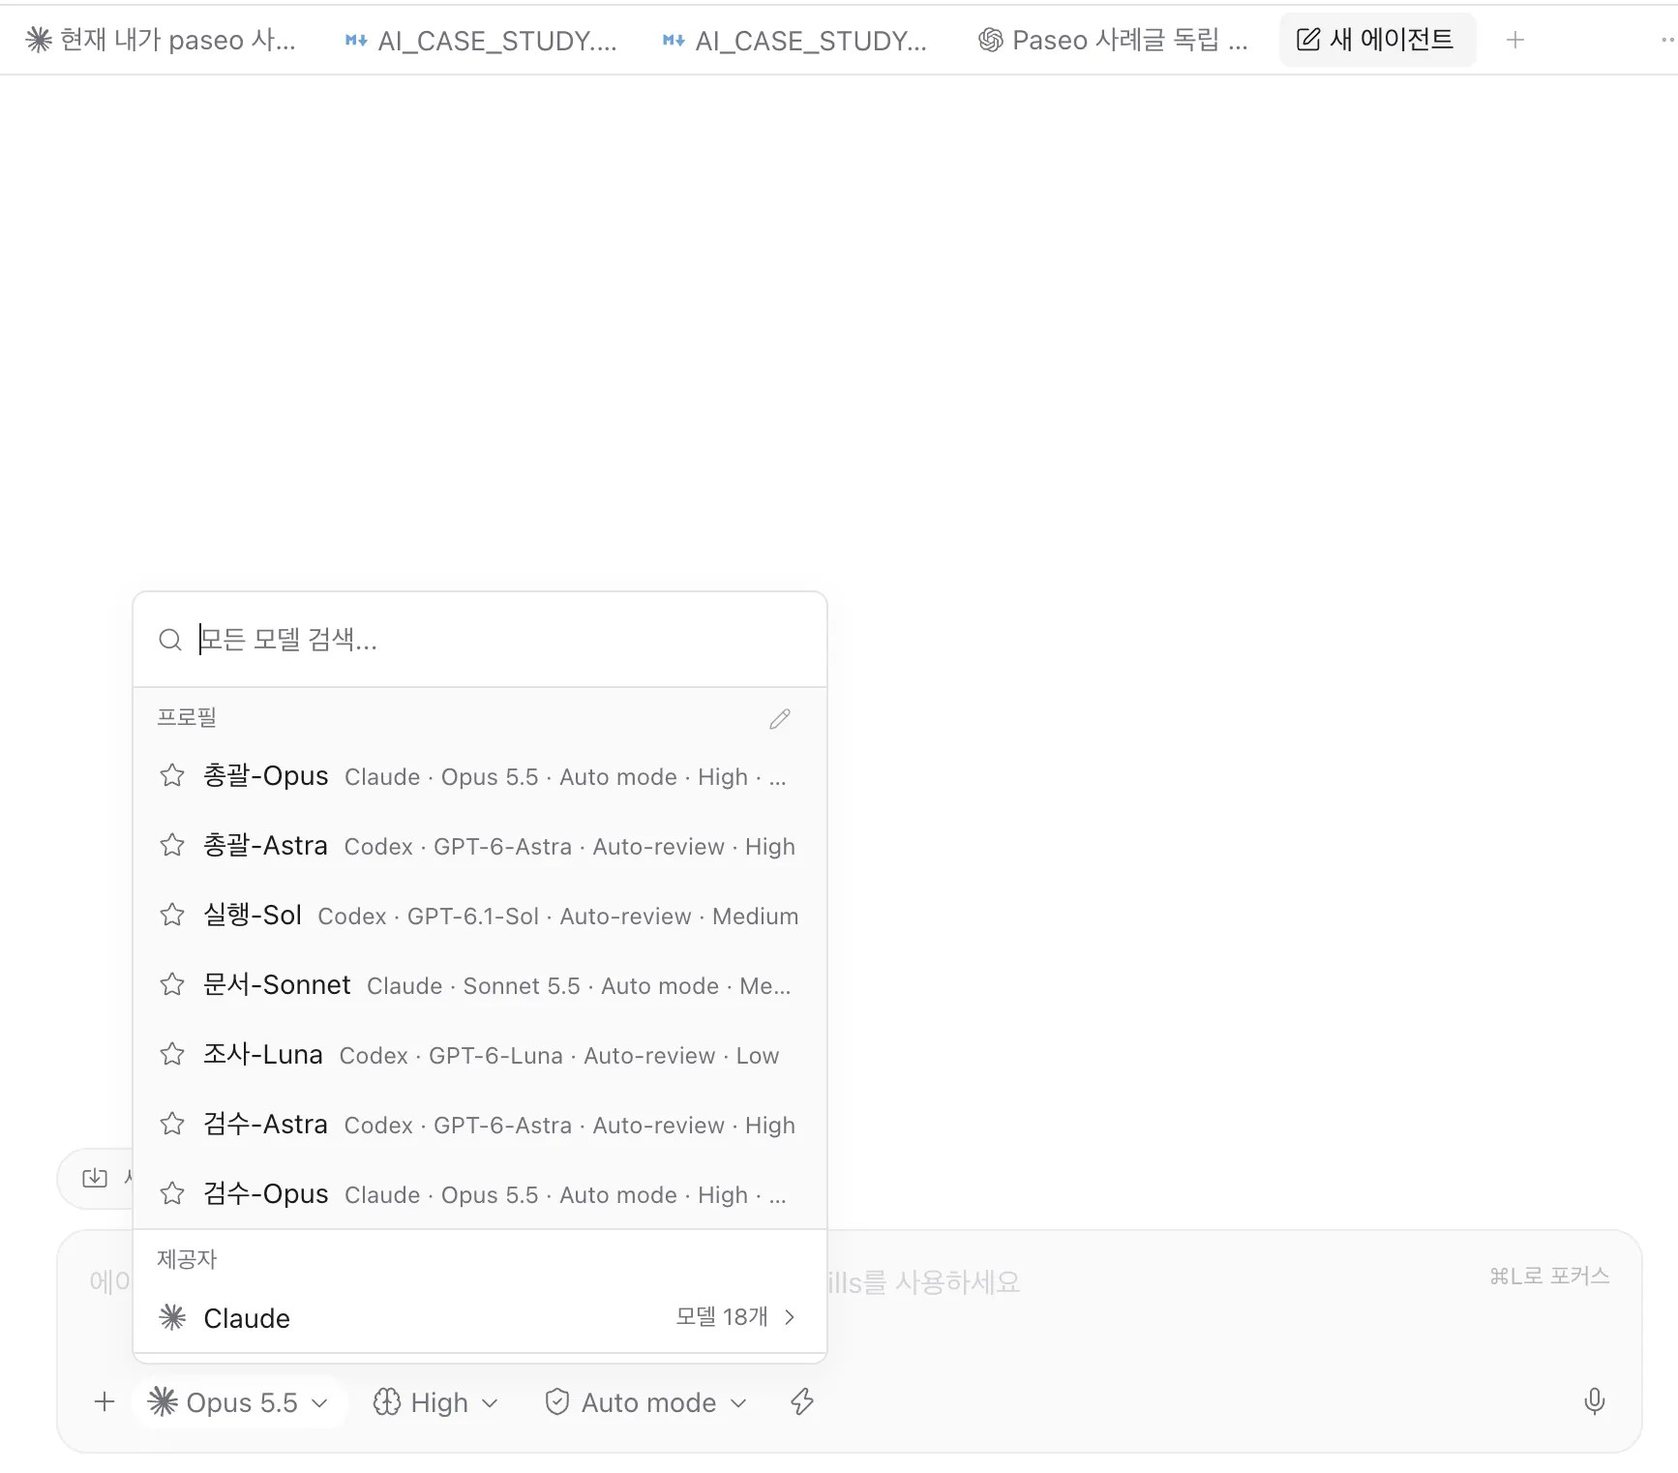Viewport: 1678px width, 1473px height.
Task: Click 모델 18개 count label
Action: pyautogui.click(x=722, y=1317)
